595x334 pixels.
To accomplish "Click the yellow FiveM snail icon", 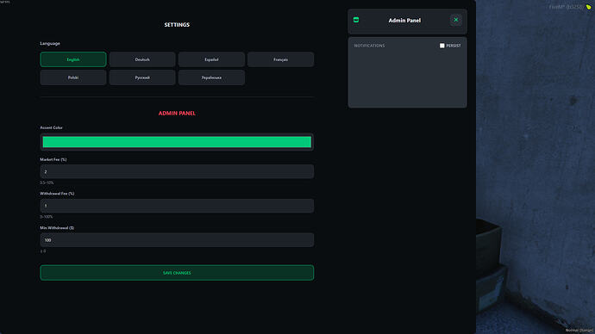I will tap(589, 7).
